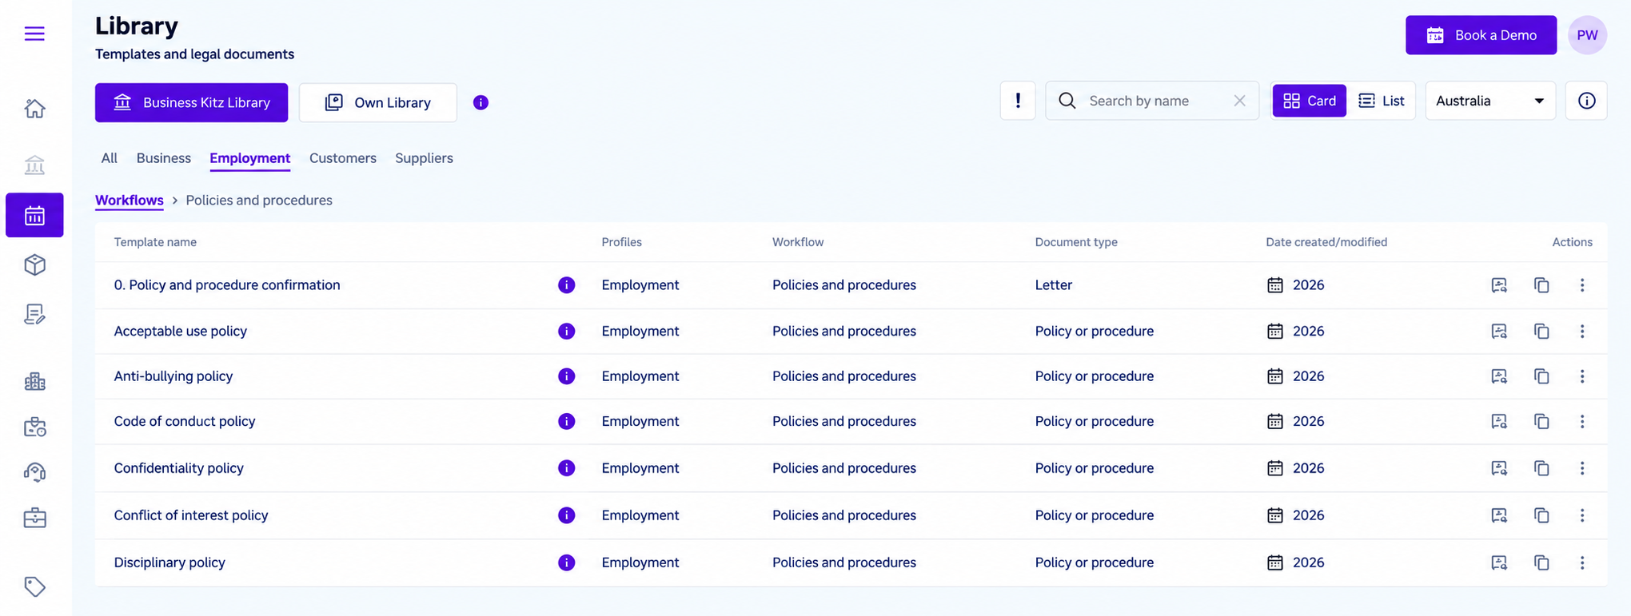
Task: Preview the Disciplinary policy template
Action: pyautogui.click(x=1499, y=562)
